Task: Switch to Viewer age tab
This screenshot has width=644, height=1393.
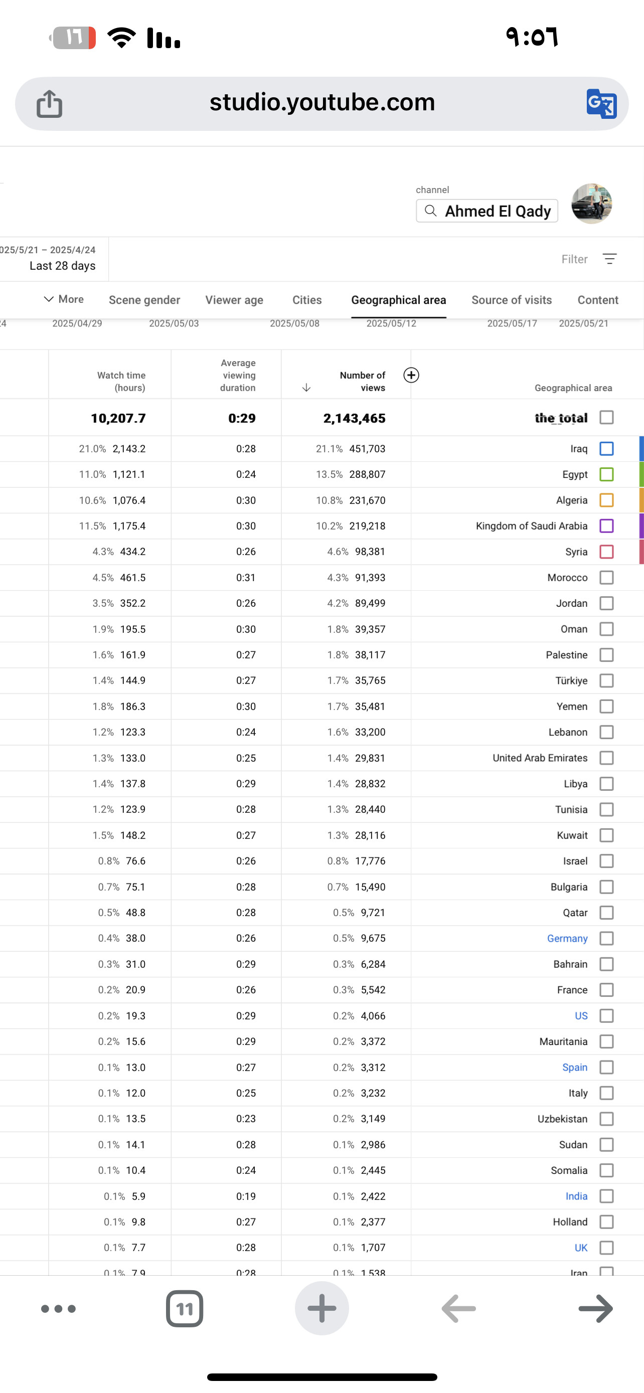Action: [234, 299]
